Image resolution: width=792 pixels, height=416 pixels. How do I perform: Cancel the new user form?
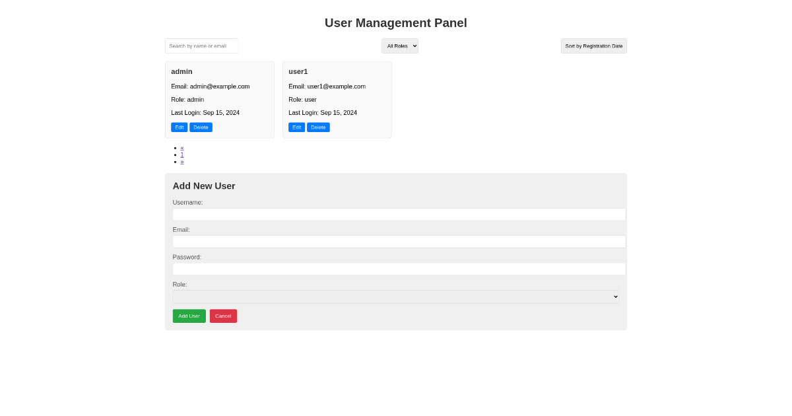point(223,316)
